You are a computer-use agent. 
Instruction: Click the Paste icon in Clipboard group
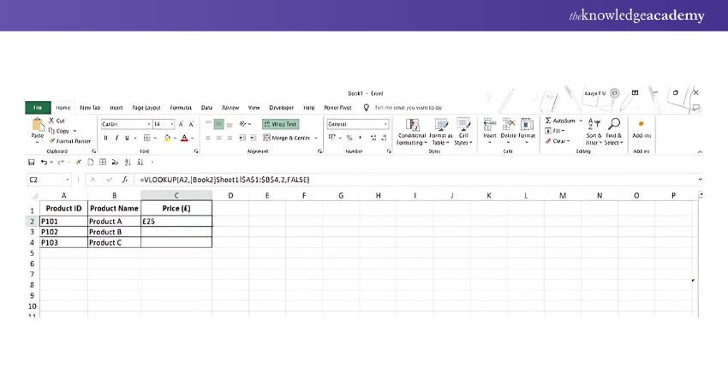point(37,127)
